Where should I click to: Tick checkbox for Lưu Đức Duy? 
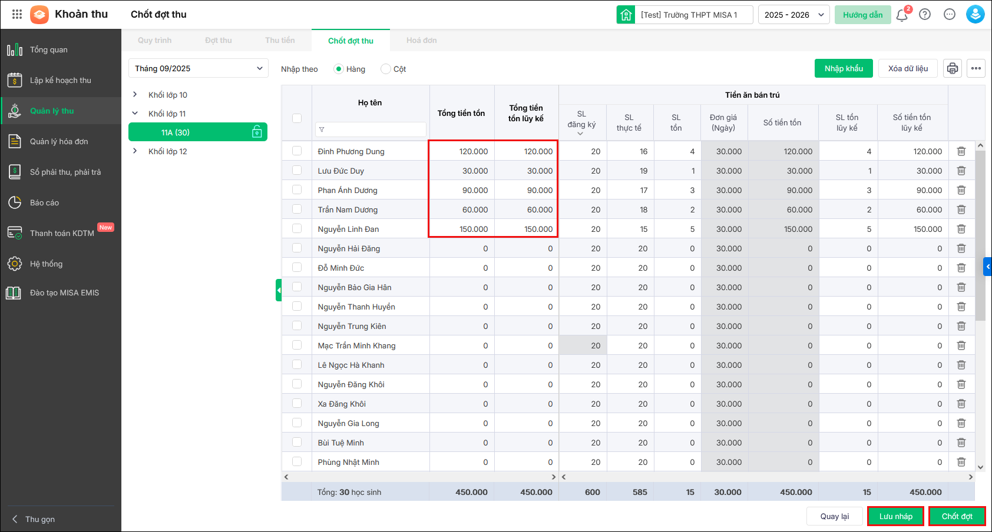click(297, 171)
